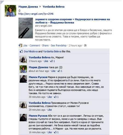Image resolution: width=123 pixels, height=135 pixels.
Task: Open Ina Nikolova's profile from the likes line
Action: (31, 51)
